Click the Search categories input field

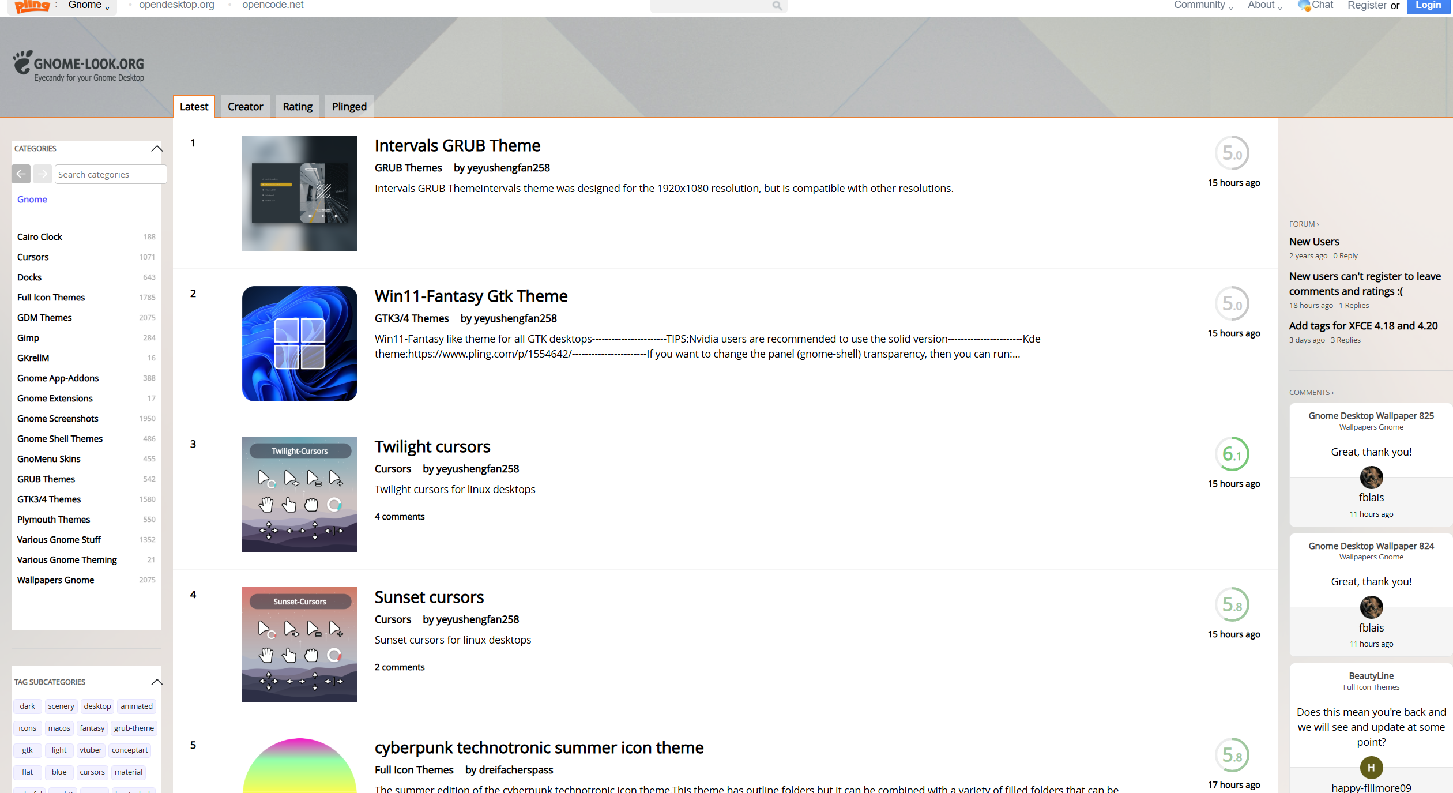pos(110,174)
